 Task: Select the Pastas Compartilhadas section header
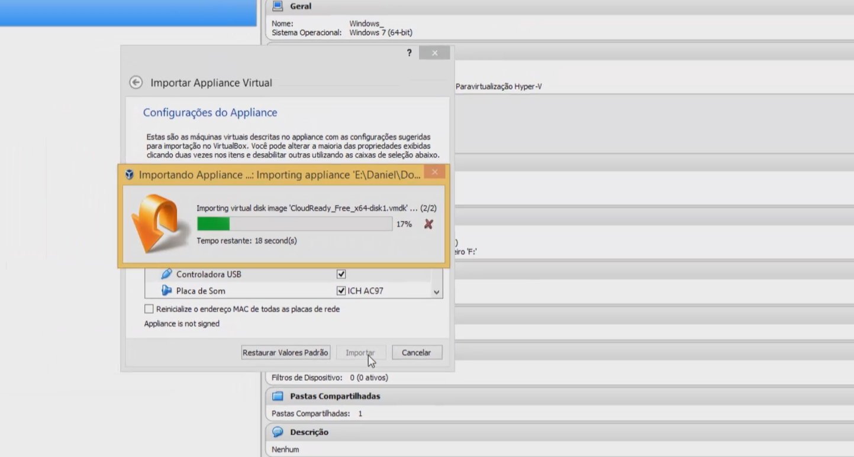coord(560,396)
